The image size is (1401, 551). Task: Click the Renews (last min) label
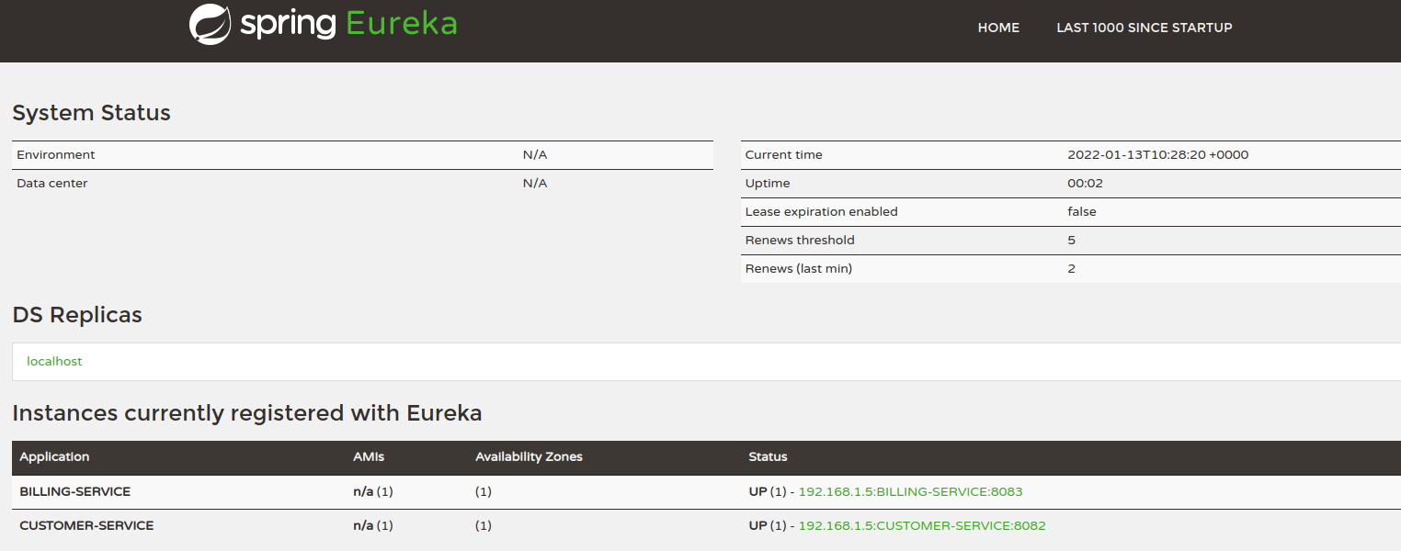[799, 269]
